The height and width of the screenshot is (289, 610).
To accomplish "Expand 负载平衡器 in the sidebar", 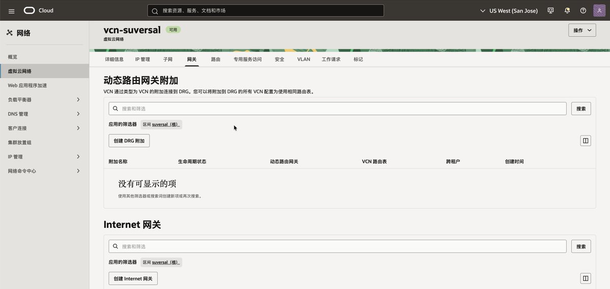I will (x=78, y=100).
